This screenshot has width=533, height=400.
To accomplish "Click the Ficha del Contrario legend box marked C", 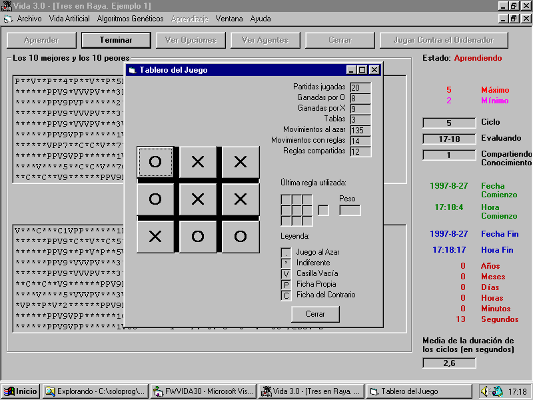I will click(x=286, y=295).
